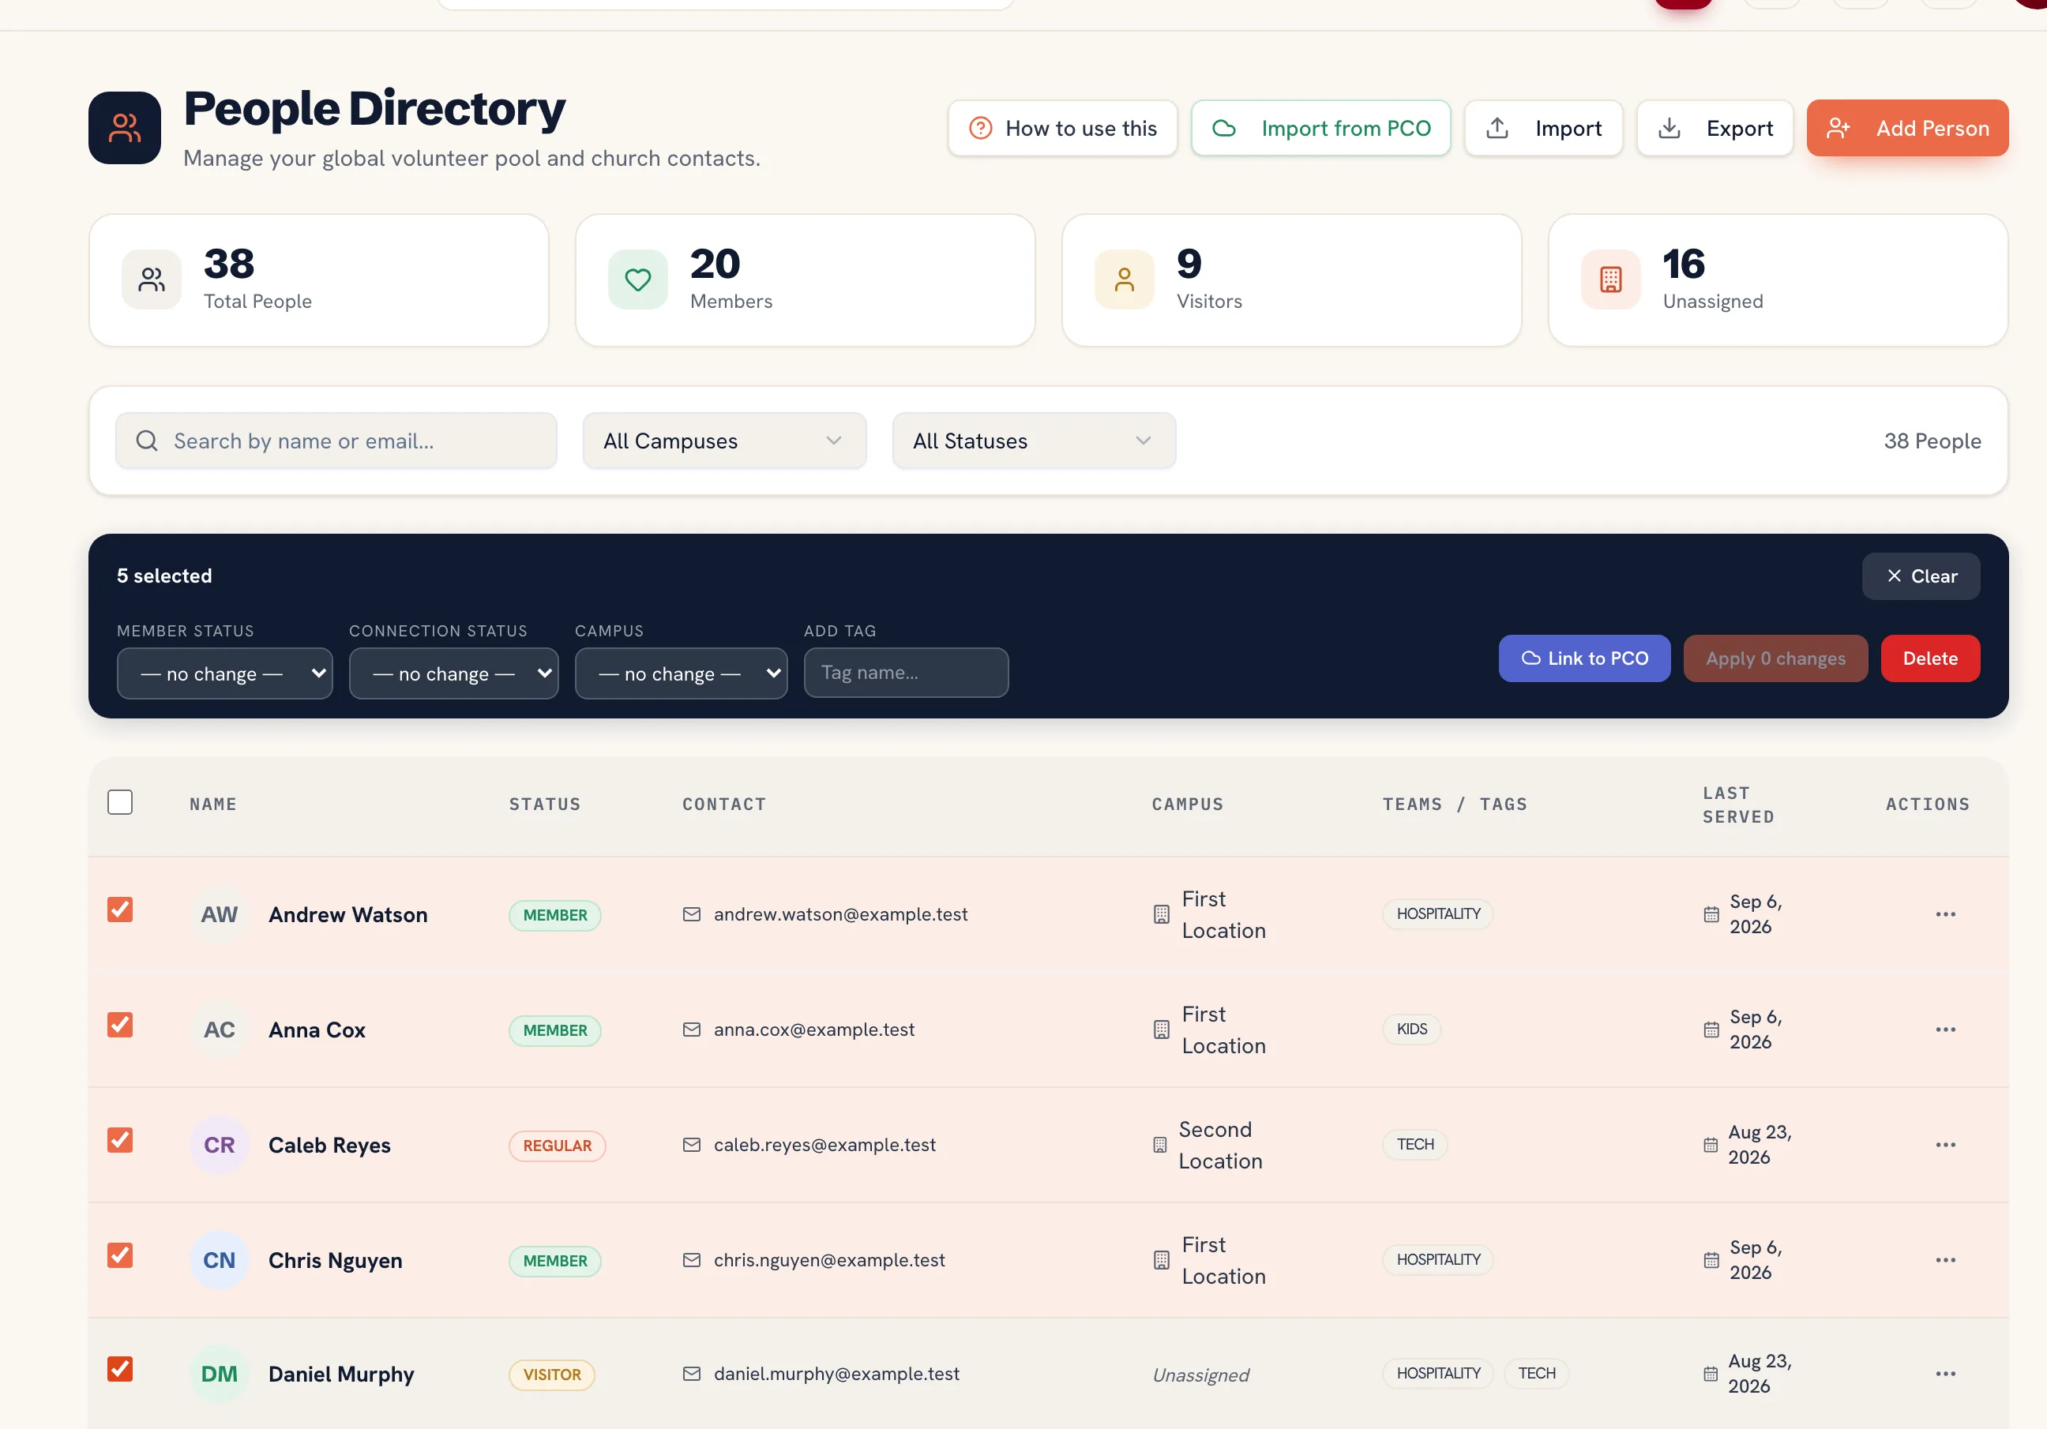Open the Connection Status bulk dropdown
2047x1429 pixels.
tap(454, 674)
